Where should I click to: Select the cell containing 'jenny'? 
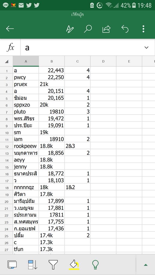pos(26,167)
